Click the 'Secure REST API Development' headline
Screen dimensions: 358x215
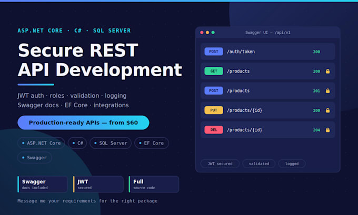point(100,60)
